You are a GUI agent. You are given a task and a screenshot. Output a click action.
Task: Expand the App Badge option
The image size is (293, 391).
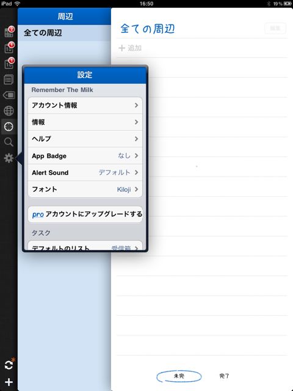(x=85, y=156)
